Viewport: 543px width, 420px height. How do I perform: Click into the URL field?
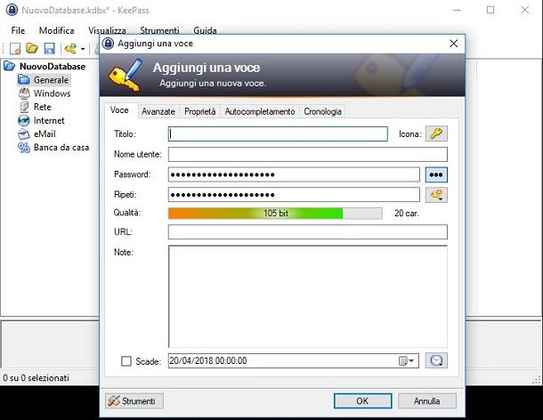pyautogui.click(x=308, y=232)
